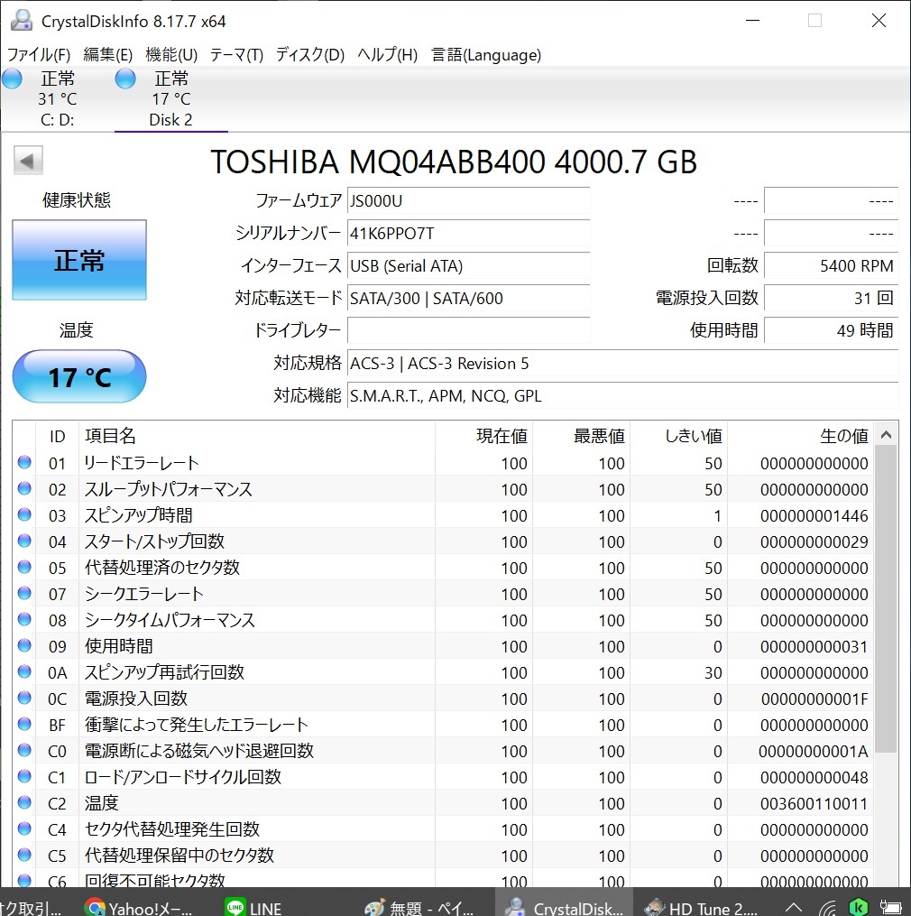This screenshot has height=916, width=911.
Task: Click the scroll-up arrow of the S.M.A.R.T. list
Action: coord(886,435)
